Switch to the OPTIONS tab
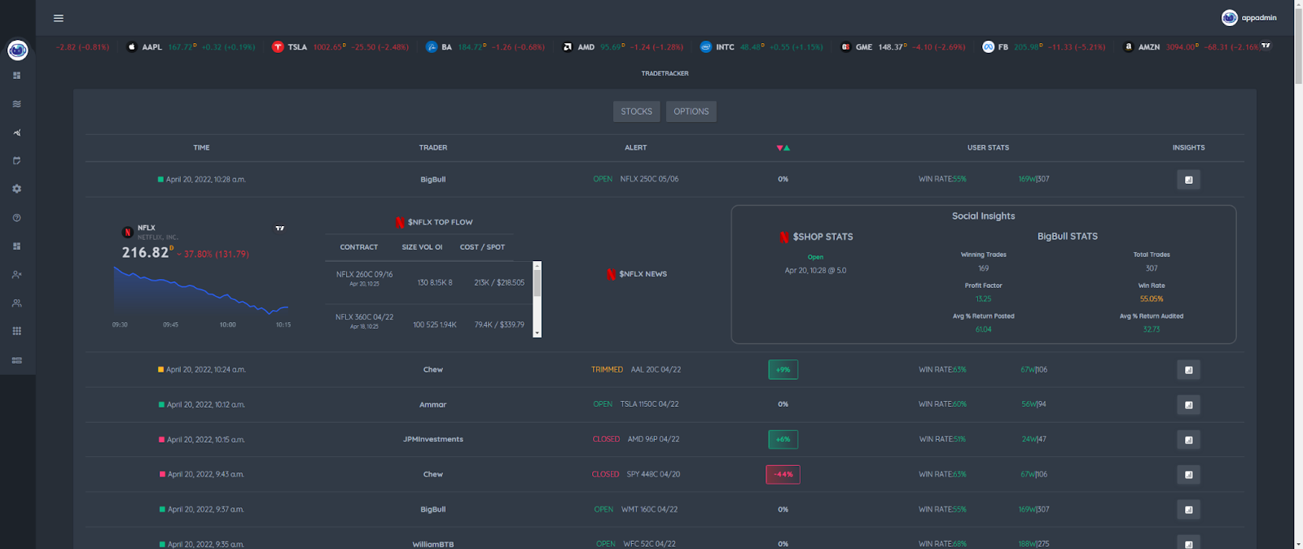This screenshot has height=549, width=1303. [x=691, y=111]
